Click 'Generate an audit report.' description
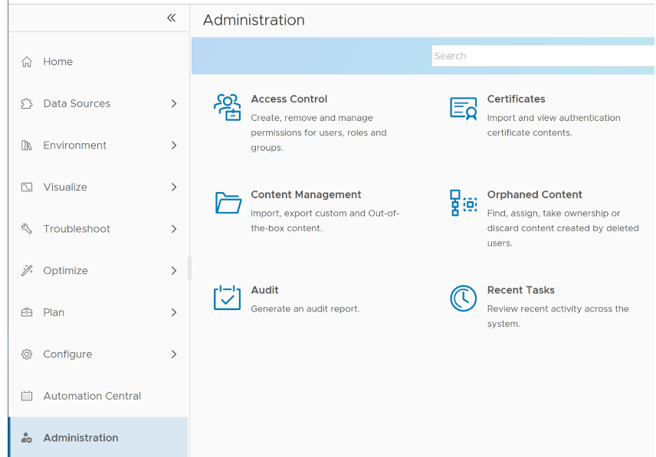This screenshot has height=457, width=656. tap(305, 308)
